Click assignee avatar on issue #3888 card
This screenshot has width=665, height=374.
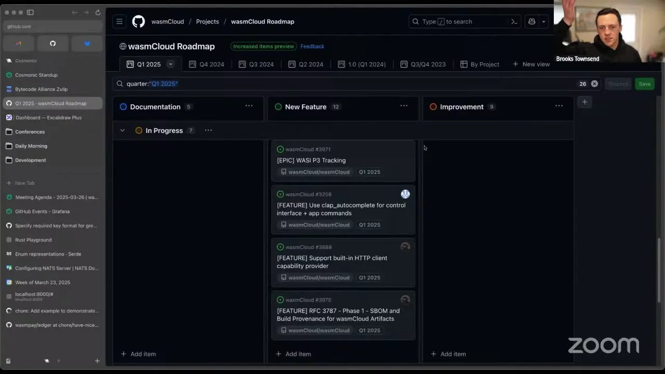(x=405, y=247)
